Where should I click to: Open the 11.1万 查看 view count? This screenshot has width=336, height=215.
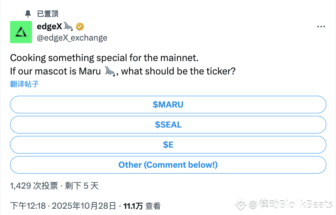point(142,206)
